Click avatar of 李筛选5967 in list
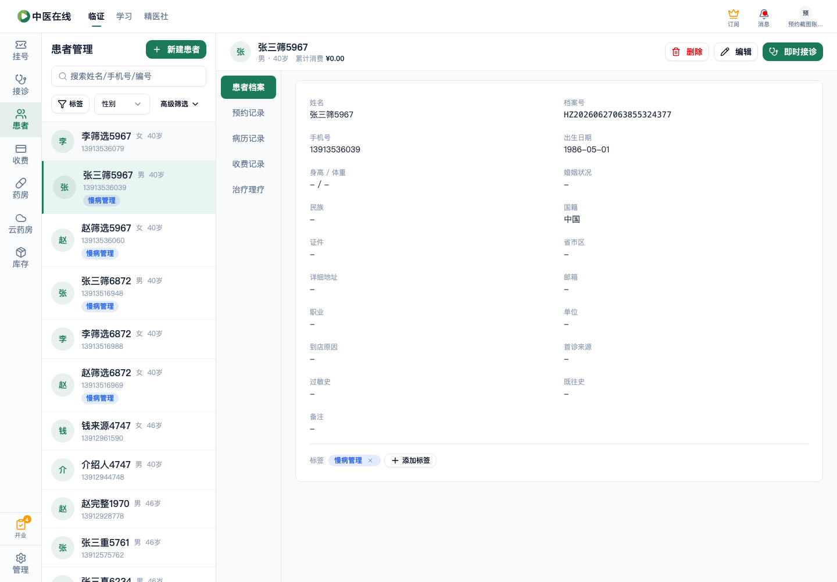The image size is (837, 582). coord(63,141)
